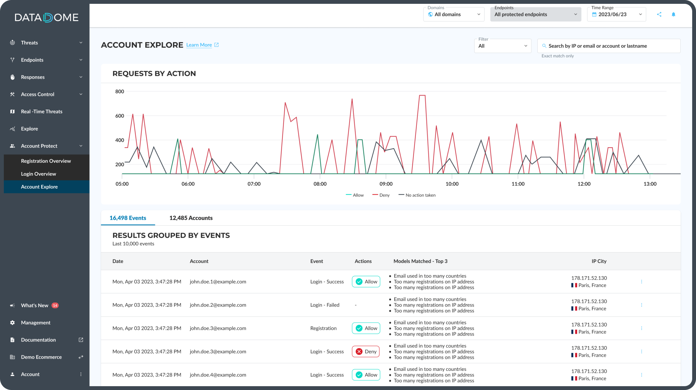Toggle the Allow series in the chart legend
The height and width of the screenshot is (390, 696).
click(355, 195)
